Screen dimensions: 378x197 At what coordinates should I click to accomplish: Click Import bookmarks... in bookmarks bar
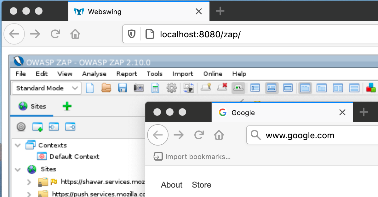coord(192,157)
